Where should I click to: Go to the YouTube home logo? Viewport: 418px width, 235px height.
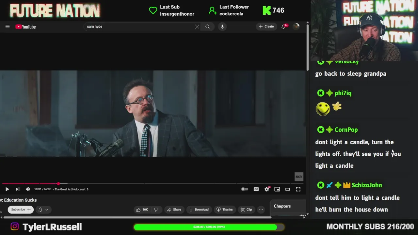pyautogui.click(x=25, y=27)
